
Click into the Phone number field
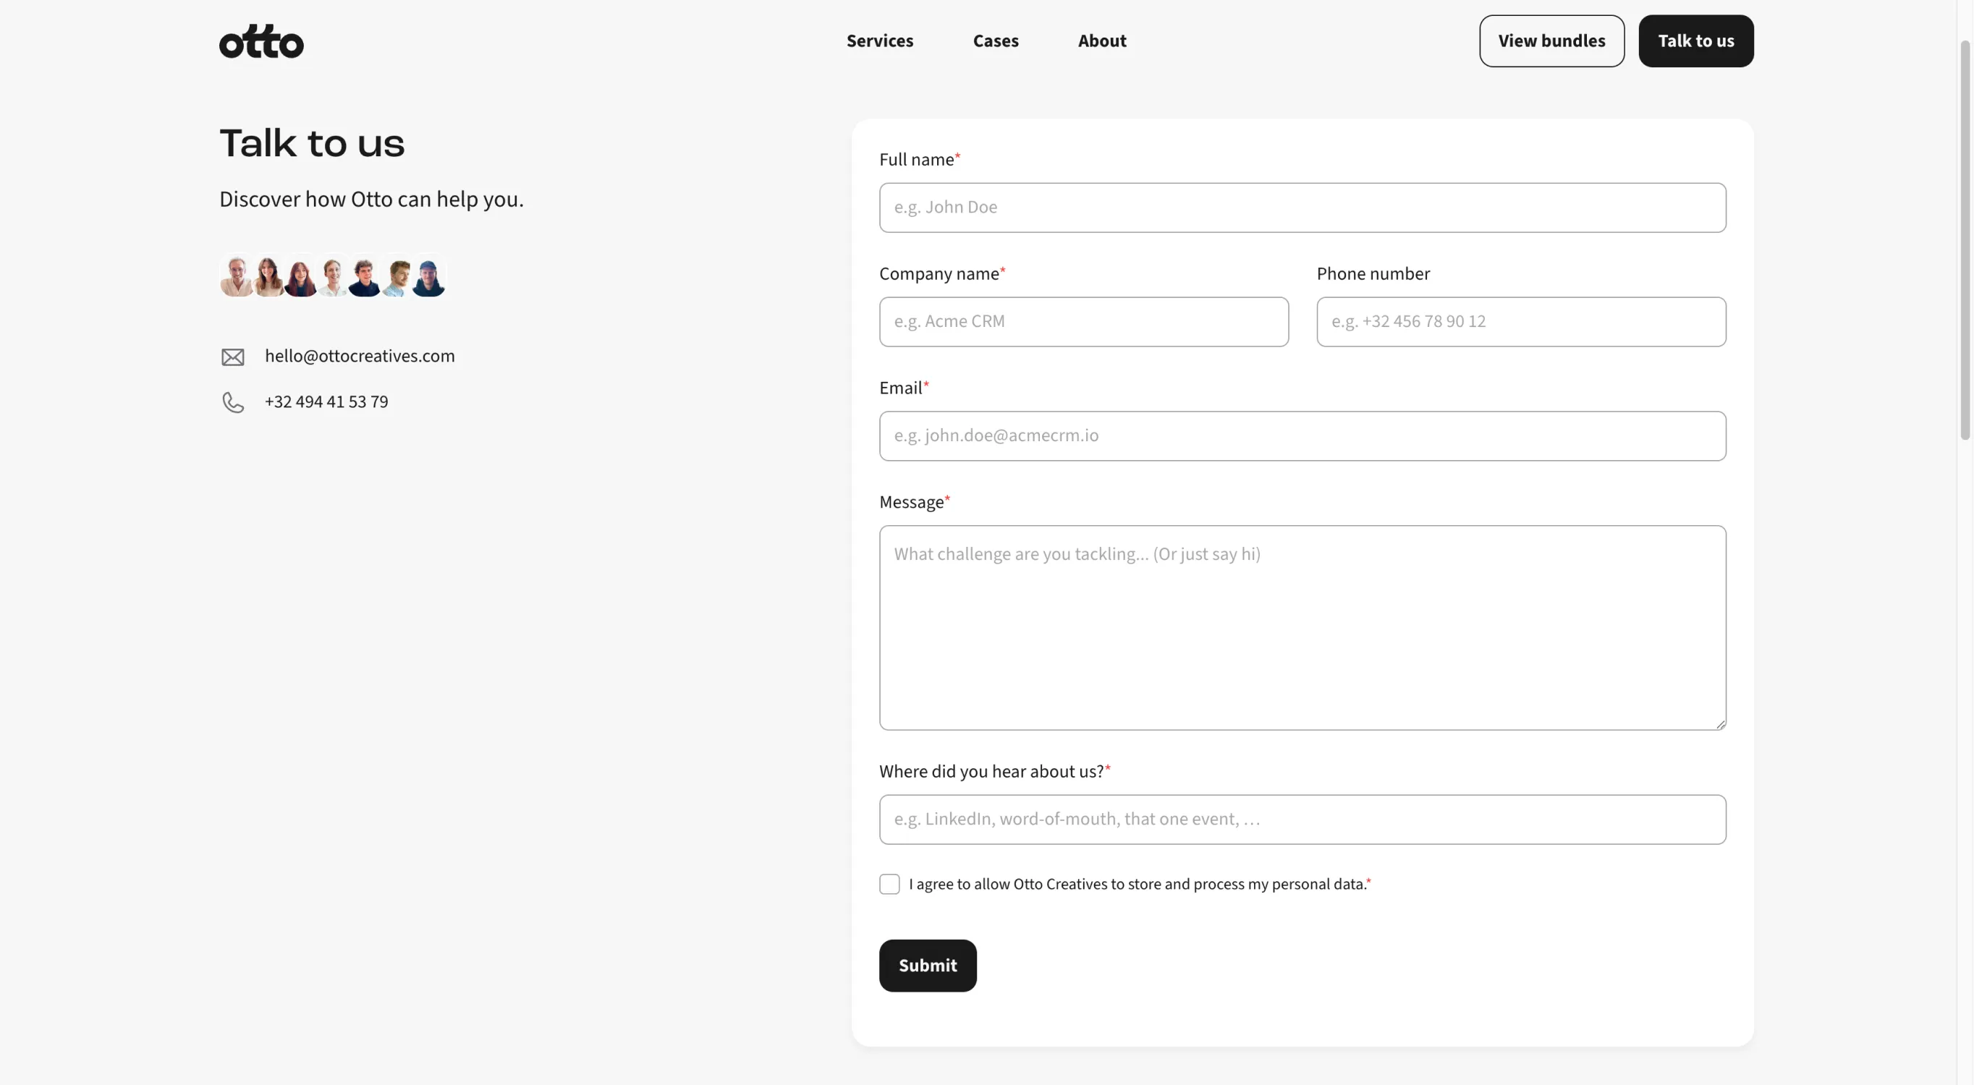click(1520, 322)
